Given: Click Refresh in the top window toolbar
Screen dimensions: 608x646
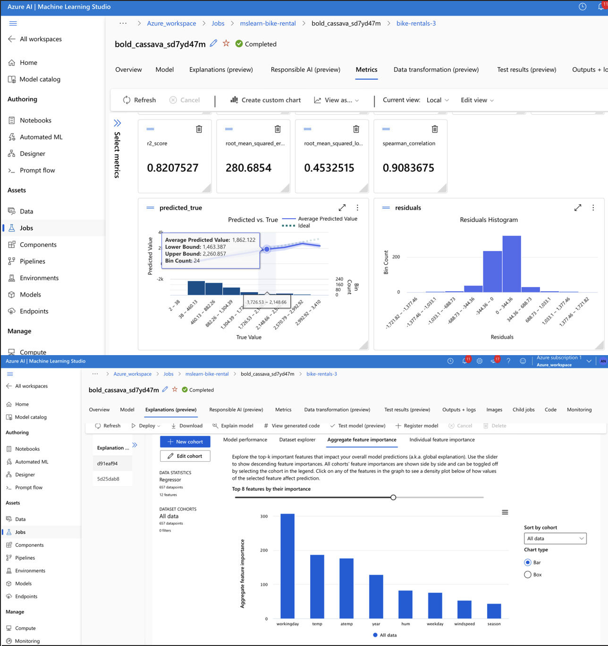Looking at the screenshot, I should (x=139, y=100).
